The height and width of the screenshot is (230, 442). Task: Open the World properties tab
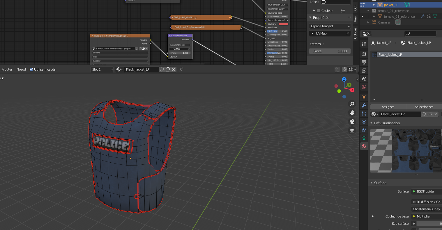(364, 87)
